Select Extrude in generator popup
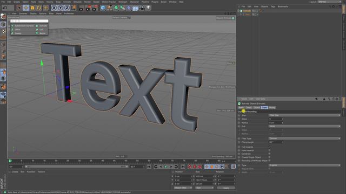Screen dimensions: 346x194 click(x=42, y=26)
